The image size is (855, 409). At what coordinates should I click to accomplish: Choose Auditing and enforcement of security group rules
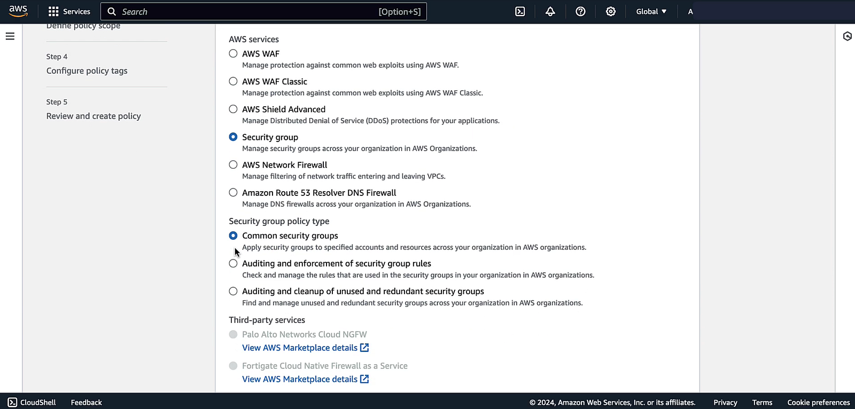click(x=233, y=263)
